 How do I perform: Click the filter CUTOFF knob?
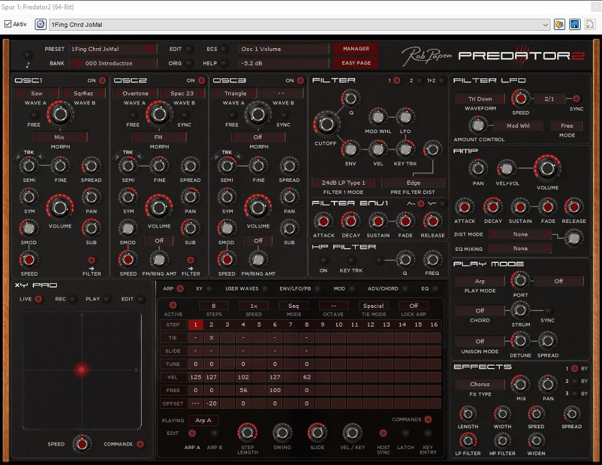click(x=326, y=124)
